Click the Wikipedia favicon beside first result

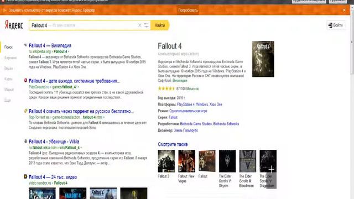point(25,45)
